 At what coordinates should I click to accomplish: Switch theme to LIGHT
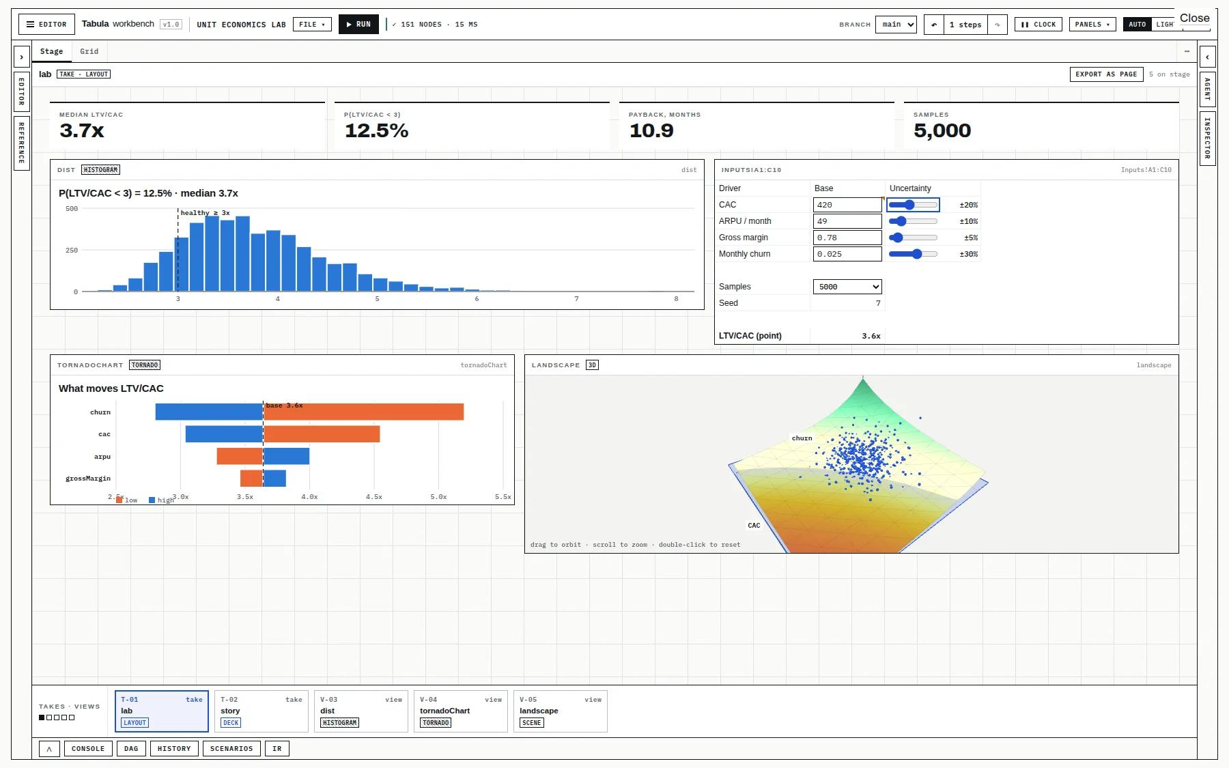(x=1164, y=25)
